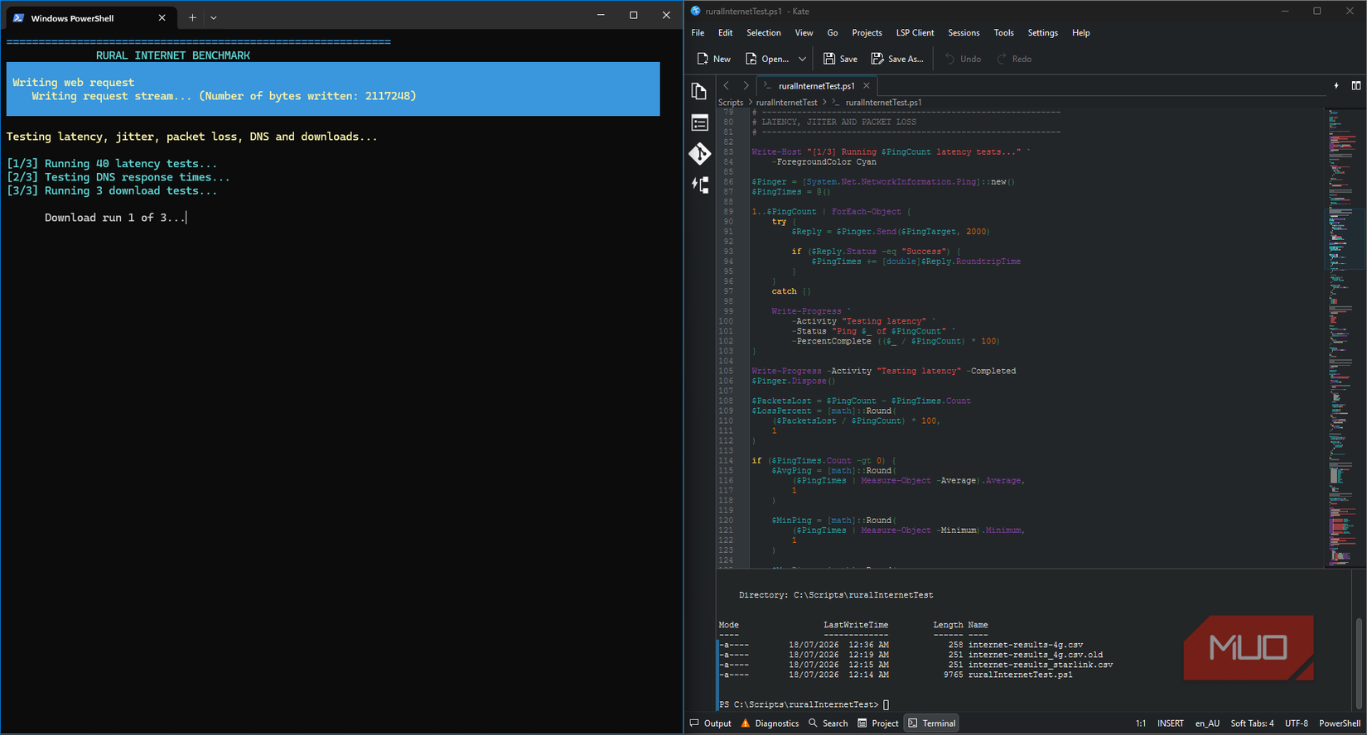The height and width of the screenshot is (735, 1367).
Task: Click the 1:1 cursor position indicator
Action: pyautogui.click(x=1141, y=723)
